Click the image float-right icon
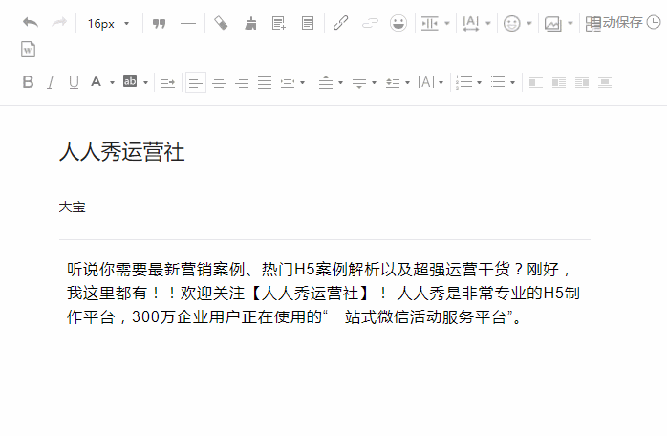Image resolution: width=667 pixels, height=436 pixels. [x=582, y=82]
